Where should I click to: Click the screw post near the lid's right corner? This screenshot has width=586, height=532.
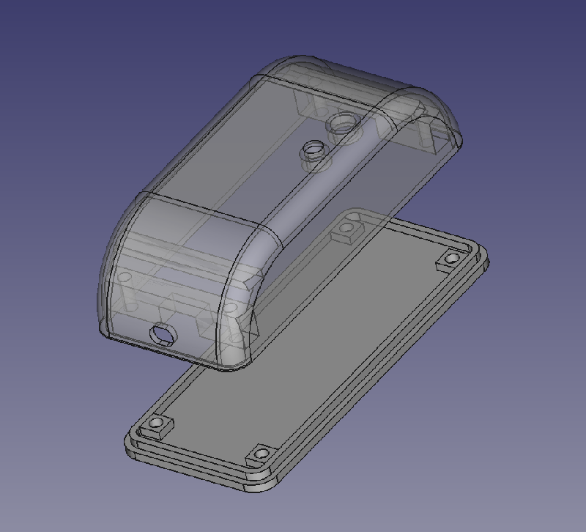(x=451, y=257)
